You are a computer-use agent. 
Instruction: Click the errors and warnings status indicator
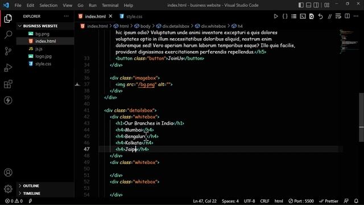(14, 201)
